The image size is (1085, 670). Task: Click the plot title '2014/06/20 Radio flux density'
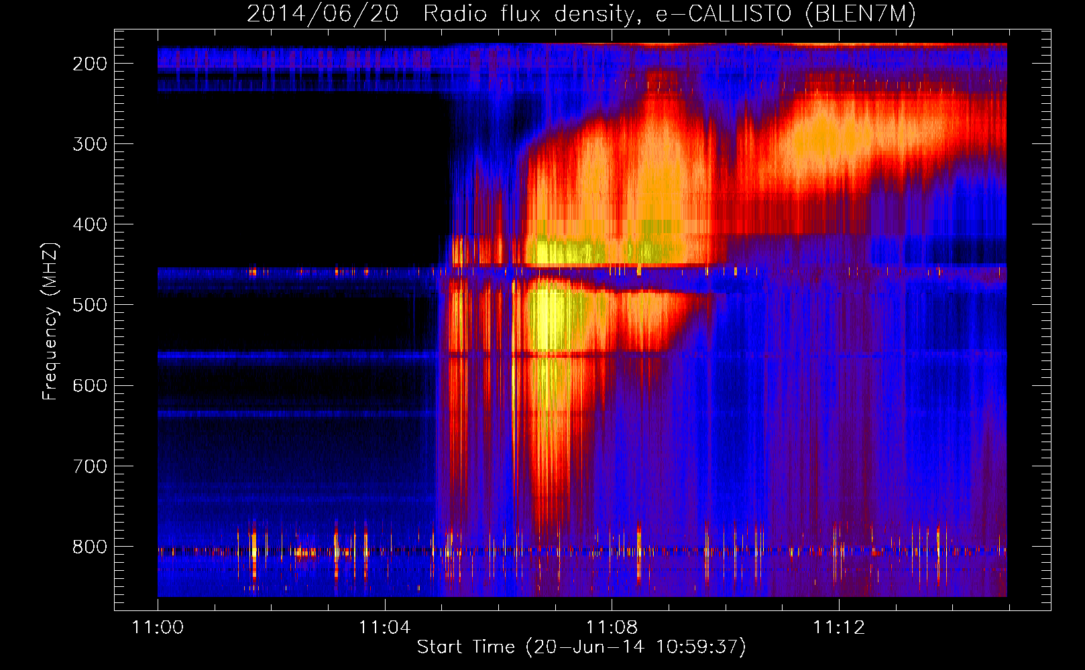[x=581, y=13]
